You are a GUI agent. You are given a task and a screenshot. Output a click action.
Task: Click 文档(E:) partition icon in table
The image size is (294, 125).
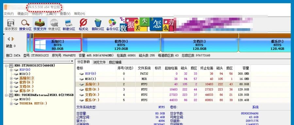pos(81,95)
